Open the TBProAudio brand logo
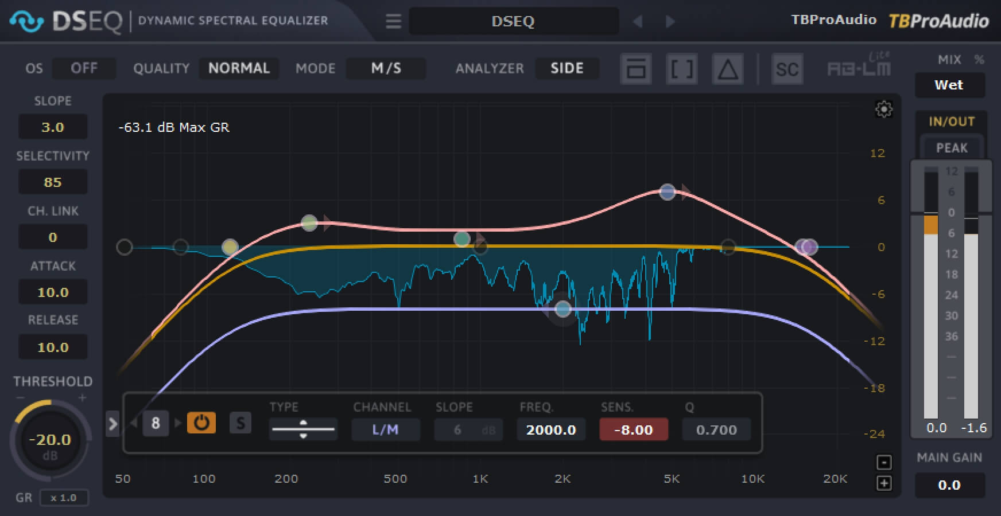The height and width of the screenshot is (516, 1001). [x=939, y=21]
